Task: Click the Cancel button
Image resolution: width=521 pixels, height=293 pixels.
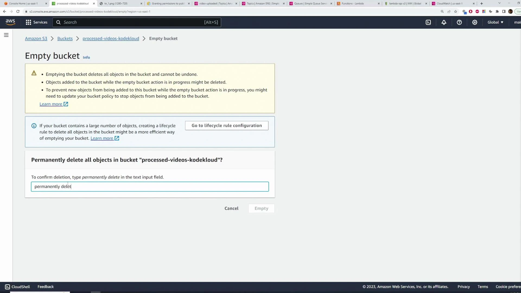Action: pyautogui.click(x=231, y=208)
